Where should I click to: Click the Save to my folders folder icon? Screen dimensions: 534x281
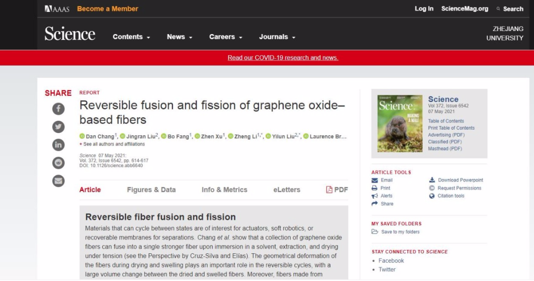tap(375, 232)
